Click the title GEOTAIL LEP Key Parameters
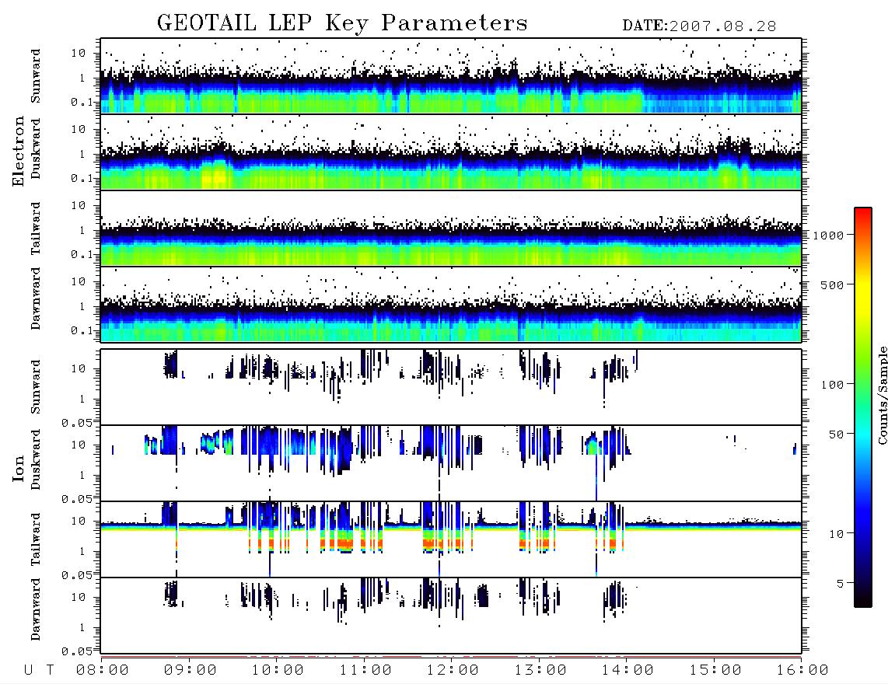 [x=343, y=23]
